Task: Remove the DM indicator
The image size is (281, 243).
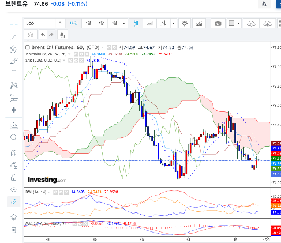Action: pos(66,192)
